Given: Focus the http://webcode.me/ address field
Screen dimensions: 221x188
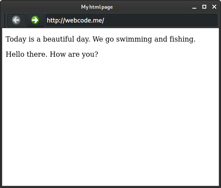Looking at the screenshot, I should (x=131, y=20).
